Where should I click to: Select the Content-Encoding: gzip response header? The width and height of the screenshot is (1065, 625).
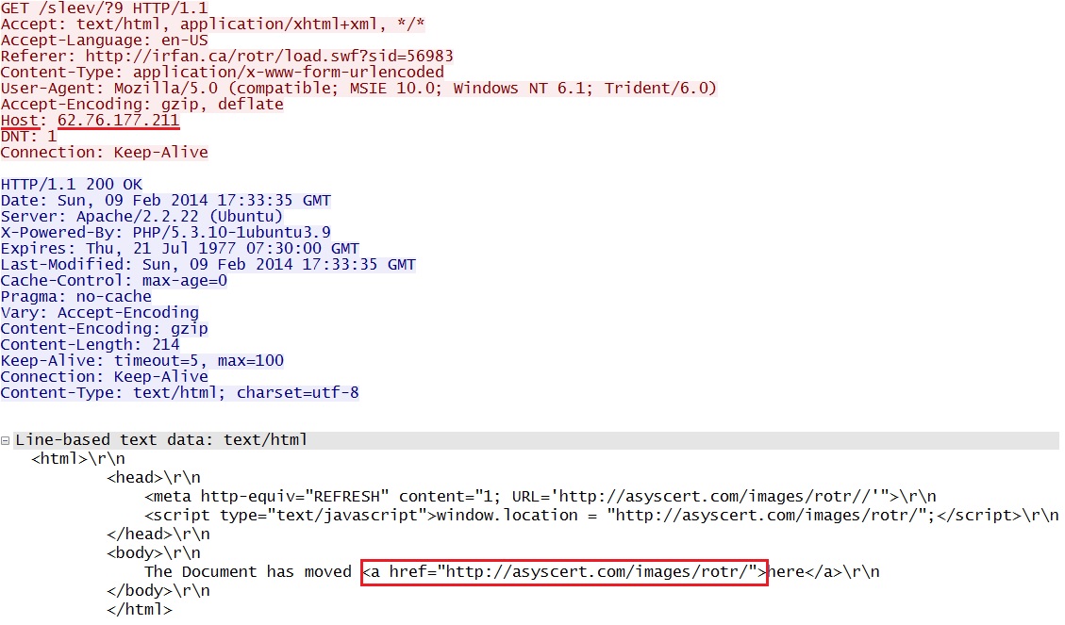pos(104,328)
